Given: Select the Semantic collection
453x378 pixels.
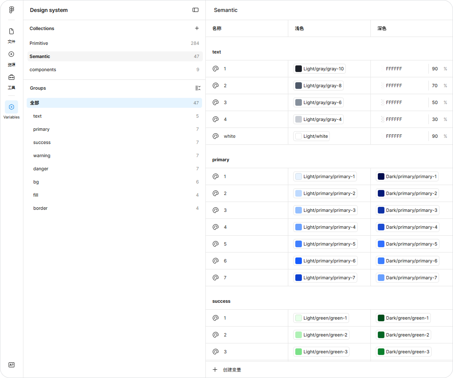Looking at the screenshot, I should (115, 56).
